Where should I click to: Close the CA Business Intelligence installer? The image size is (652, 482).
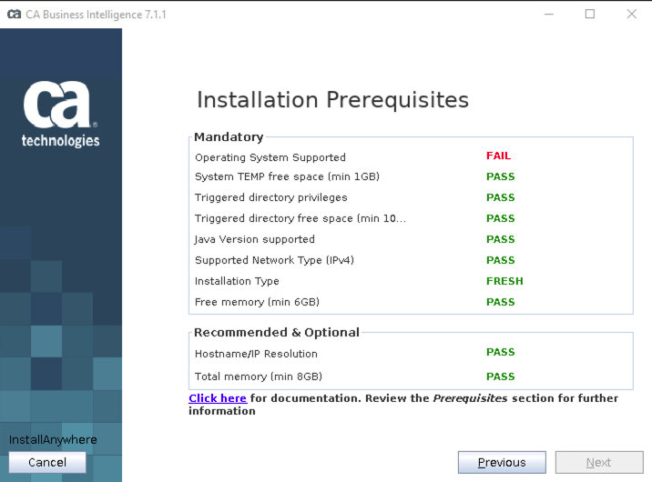point(632,14)
